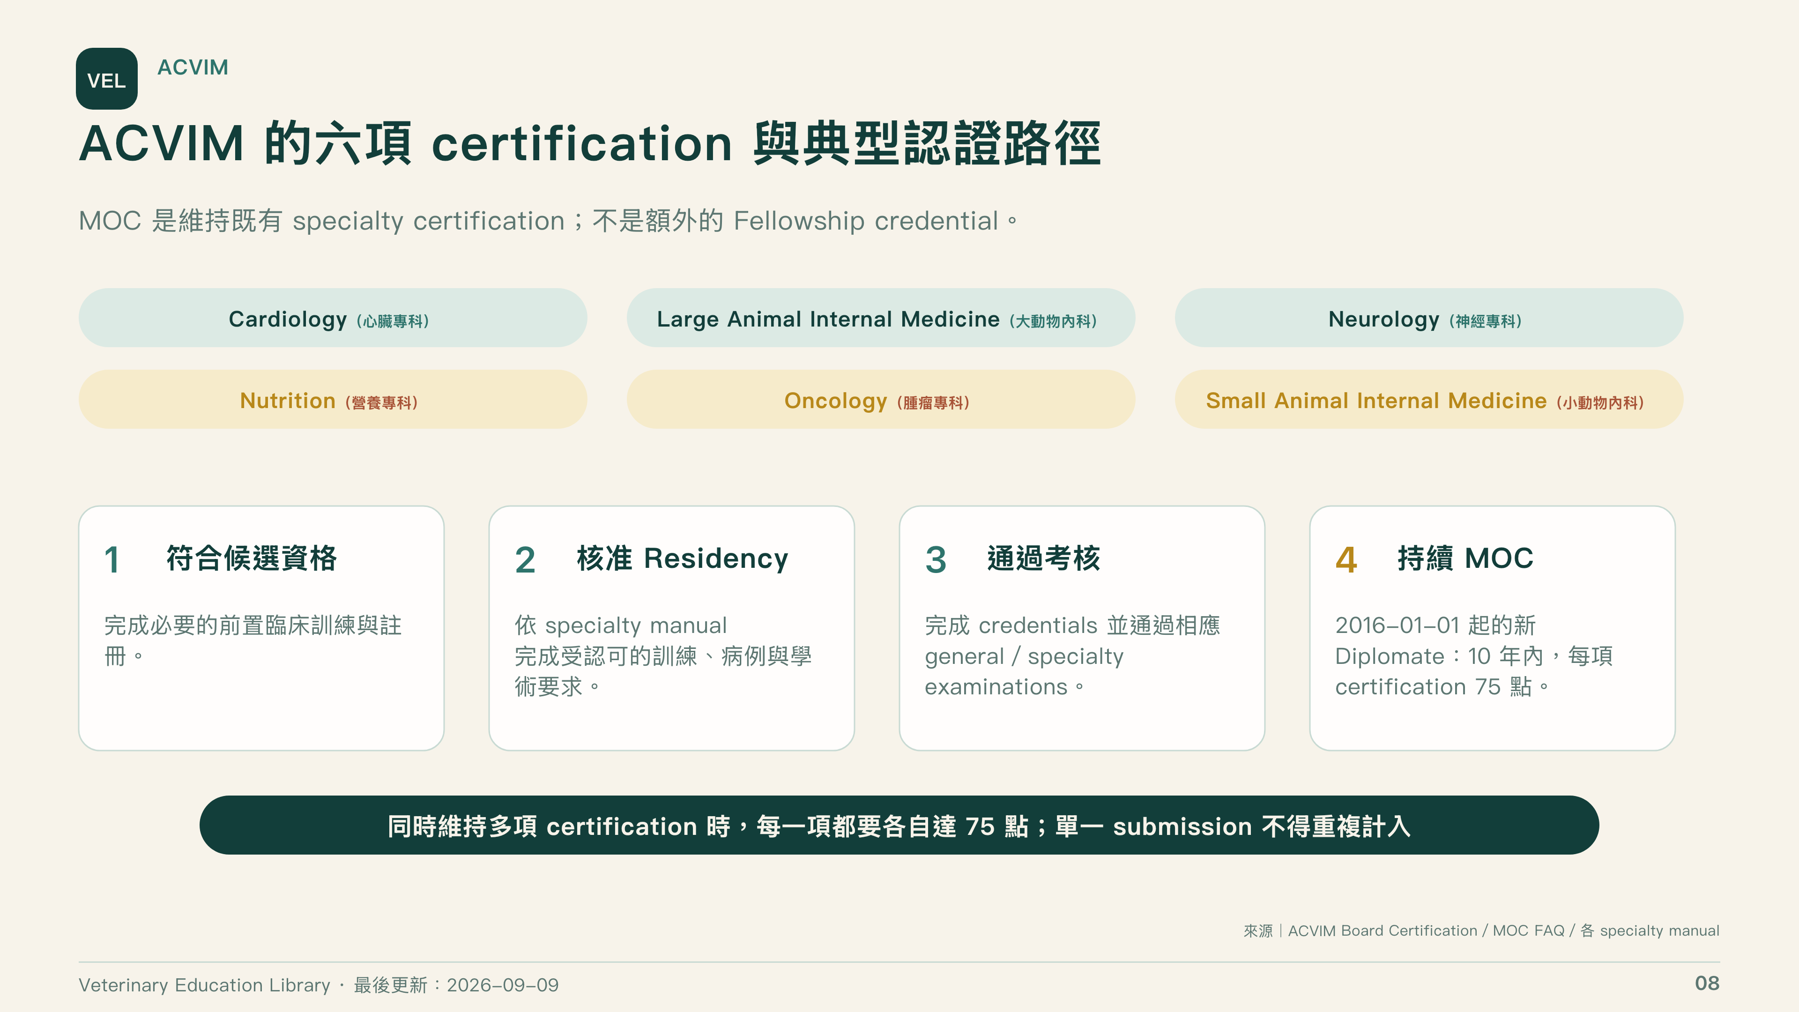Click the source line 'ACVIM Board Certification / MOC FAQ'
Viewport: 1799px width, 1012px height.
coord(1426,930)
